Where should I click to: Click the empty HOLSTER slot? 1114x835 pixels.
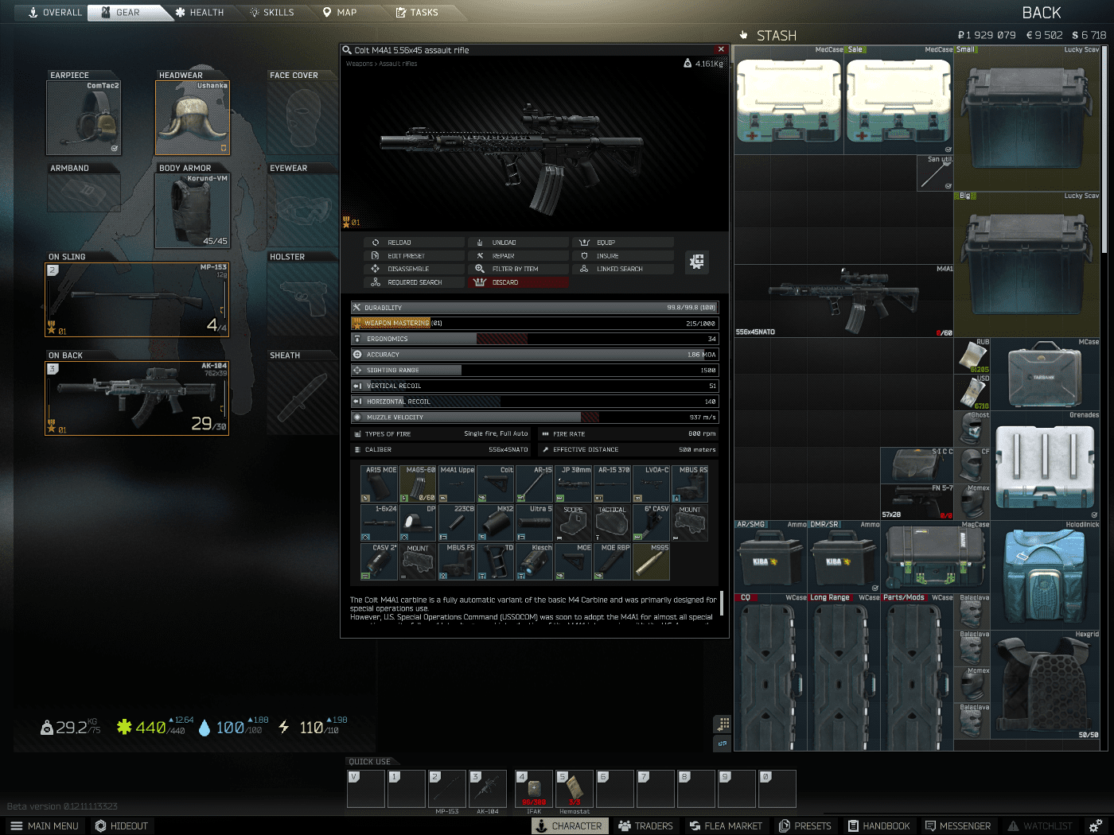click(303, 300)
